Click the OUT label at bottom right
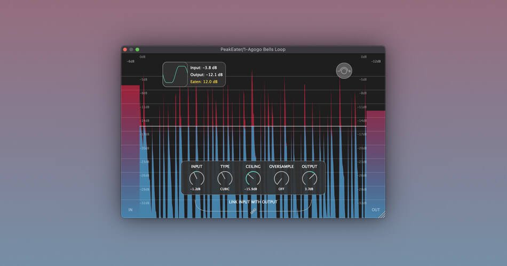Viewport: 507px width, 266px height. (x=375, y=210)
